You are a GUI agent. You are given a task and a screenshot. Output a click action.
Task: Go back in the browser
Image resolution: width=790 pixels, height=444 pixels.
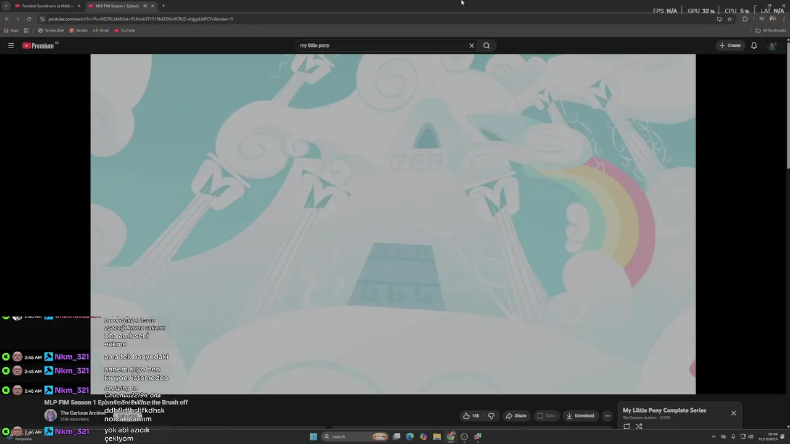(7, 19)
